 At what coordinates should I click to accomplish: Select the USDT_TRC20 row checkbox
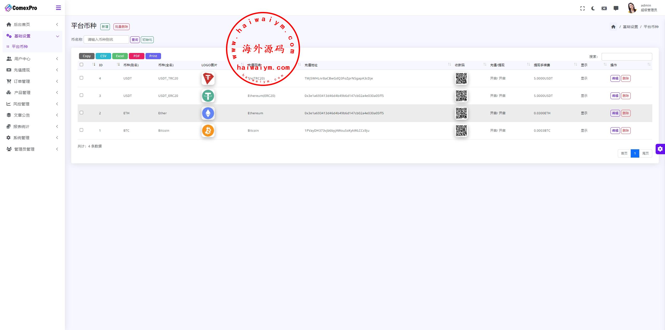point(81,78)
